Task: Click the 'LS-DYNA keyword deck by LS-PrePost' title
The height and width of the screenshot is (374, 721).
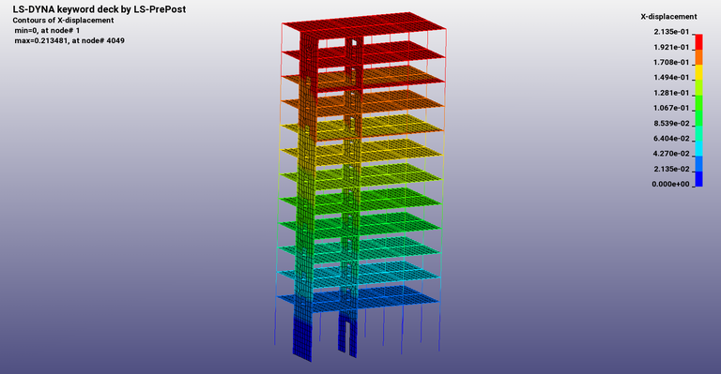Action: [100, 9]
